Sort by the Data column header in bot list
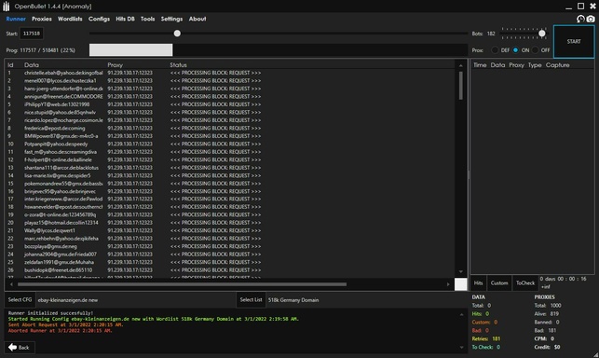The height and width of the screenshot is (358, 599). click(32, 65)
